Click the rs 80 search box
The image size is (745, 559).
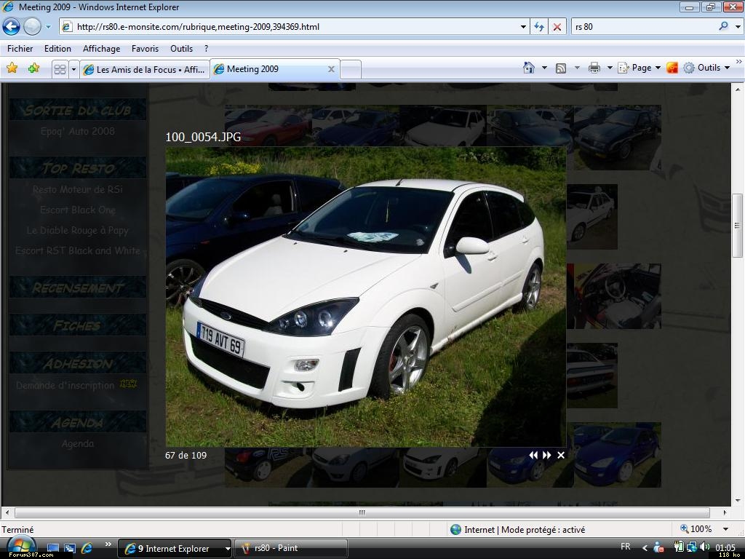coord(642,27)
